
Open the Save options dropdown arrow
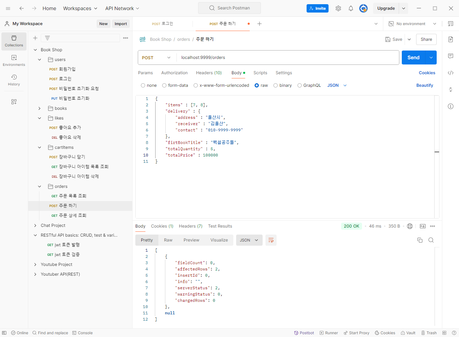point(409,39)
